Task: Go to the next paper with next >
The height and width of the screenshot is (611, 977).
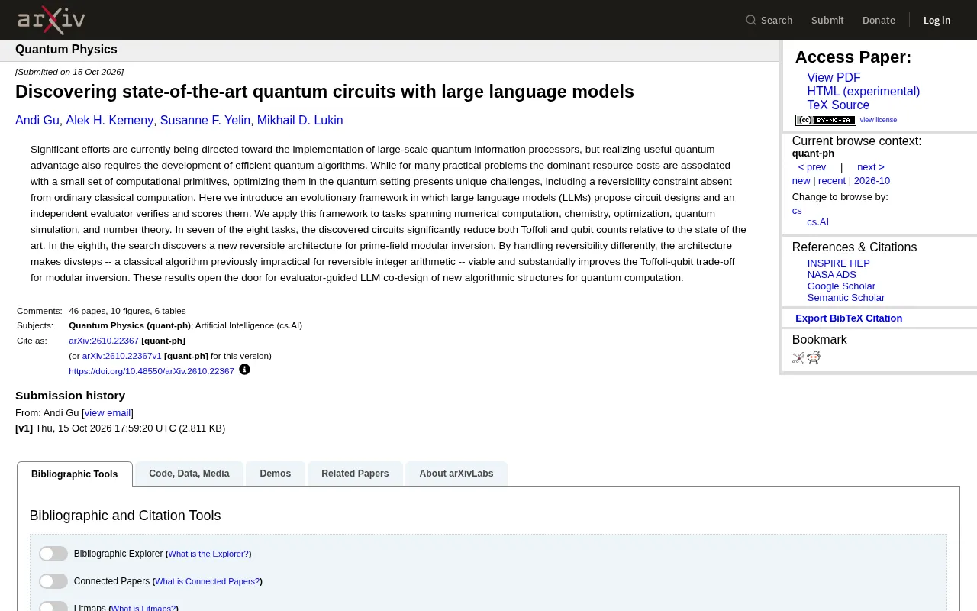Action: coord(871,167)
